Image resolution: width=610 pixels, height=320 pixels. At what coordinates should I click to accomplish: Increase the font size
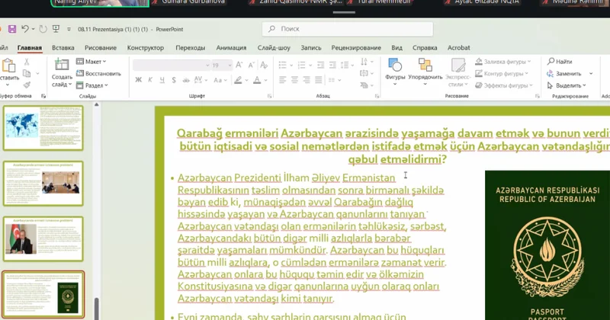[x=239, y=65]
